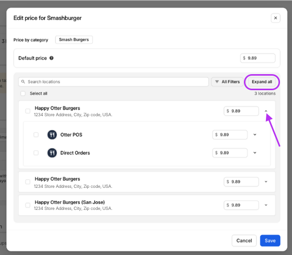Click the Direct Orders fork-knife icon
The height and width of the screenshot is (255, 292).
pos(52,153)
